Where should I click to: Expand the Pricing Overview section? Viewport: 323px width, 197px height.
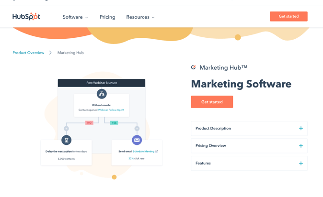coord(249,146)
